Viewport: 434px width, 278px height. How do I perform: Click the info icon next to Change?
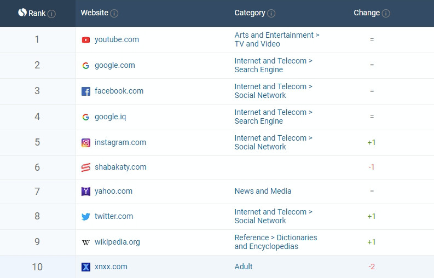click(x=386, y=14)
